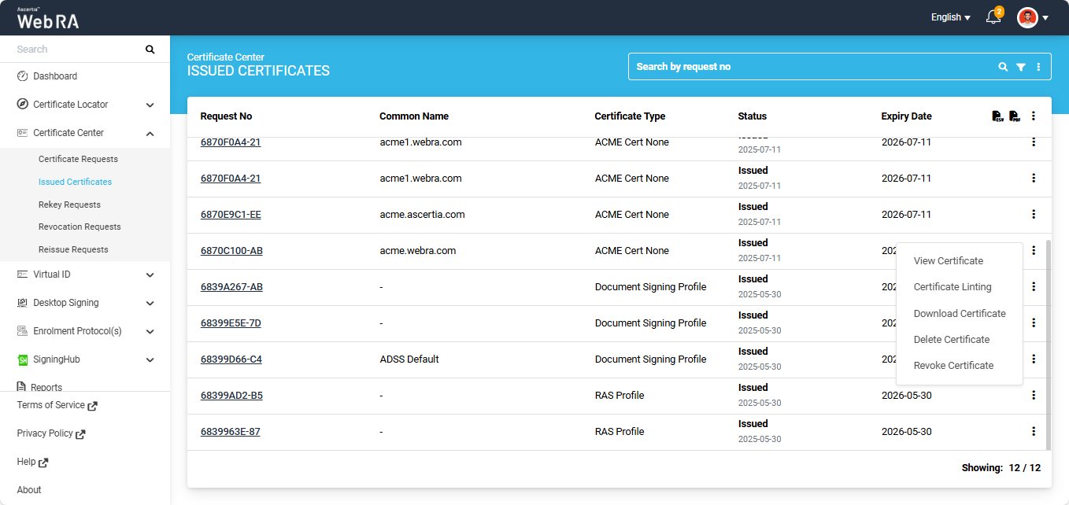The width and height of the screenshot is (1069, 505).
Task: Expand the Virtual ID menu
Action: click(150, 275)
